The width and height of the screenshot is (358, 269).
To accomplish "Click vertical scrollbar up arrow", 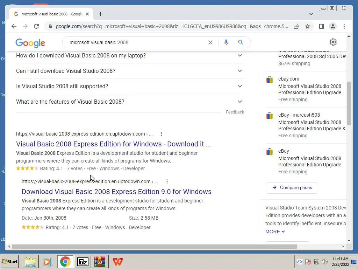I will tap(349, 36).
